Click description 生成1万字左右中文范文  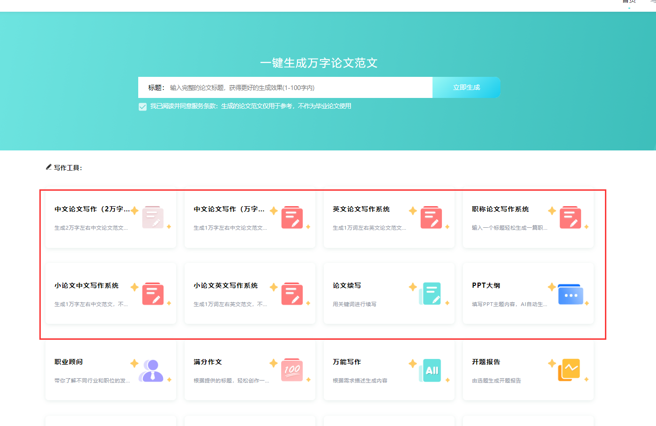pos(91,304)
